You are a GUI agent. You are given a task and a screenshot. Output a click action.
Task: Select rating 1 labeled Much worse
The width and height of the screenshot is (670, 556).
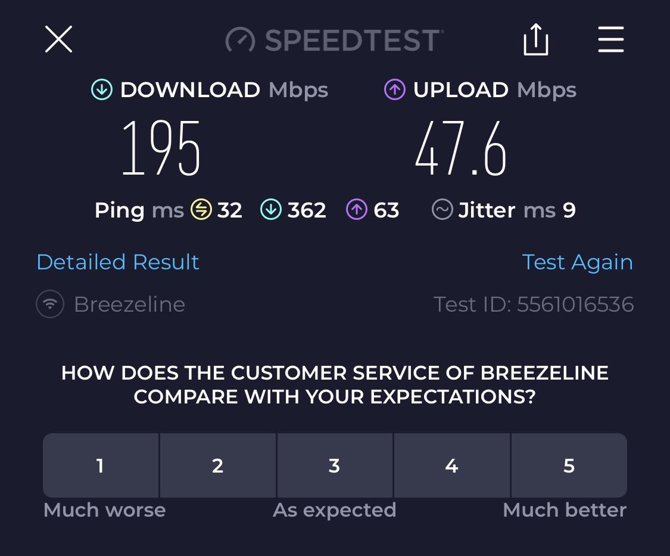click(100, 465)
